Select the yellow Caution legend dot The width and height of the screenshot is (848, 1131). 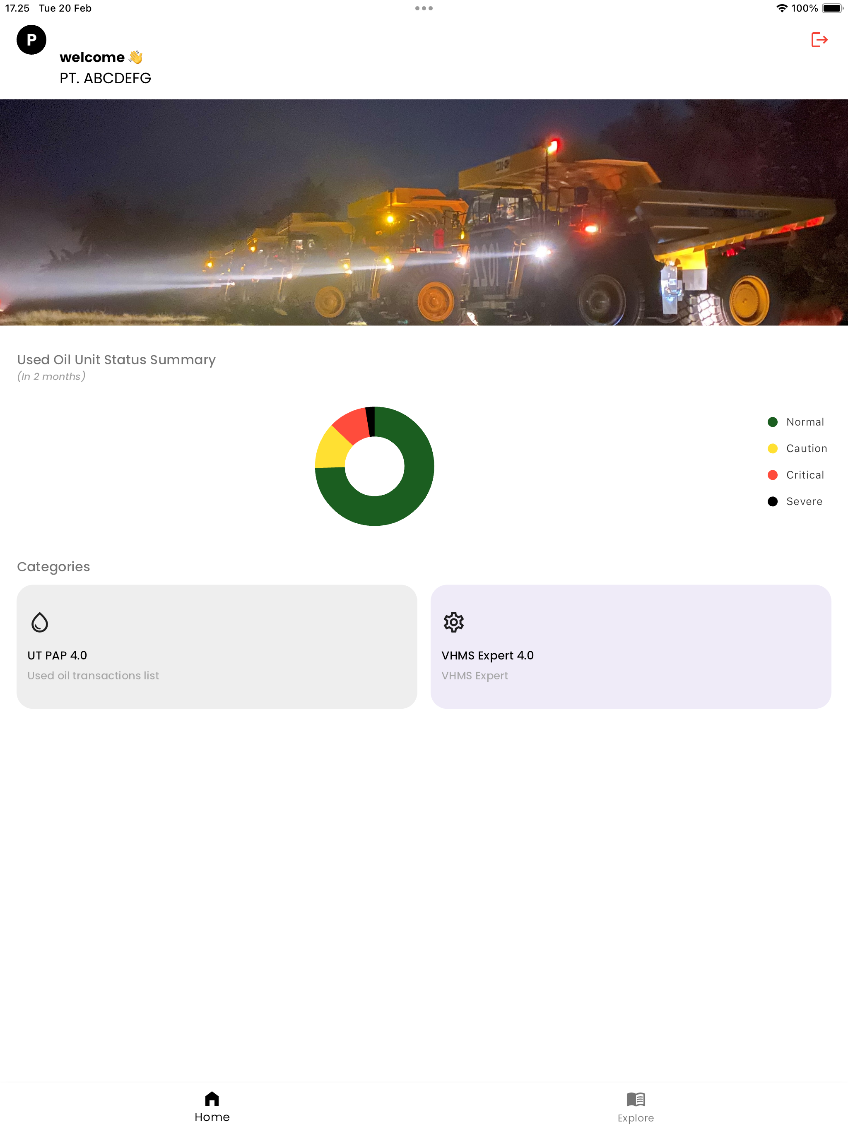point(772,448)
